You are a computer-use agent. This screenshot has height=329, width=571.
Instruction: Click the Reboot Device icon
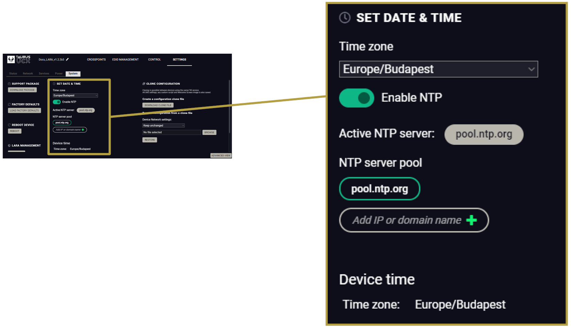9,125
